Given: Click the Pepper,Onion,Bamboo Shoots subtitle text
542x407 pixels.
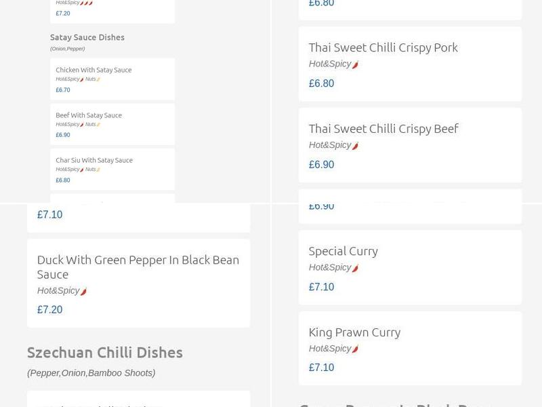Looking at the screenshot, I should 91,372.
